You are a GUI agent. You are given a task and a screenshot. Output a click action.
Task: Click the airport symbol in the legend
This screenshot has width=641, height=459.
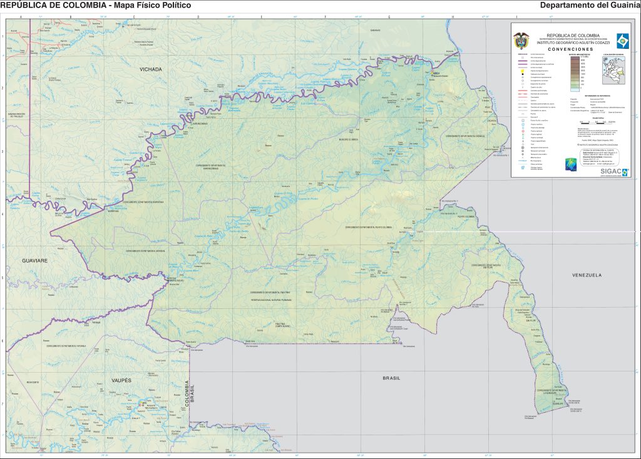[x=522, y=148]
